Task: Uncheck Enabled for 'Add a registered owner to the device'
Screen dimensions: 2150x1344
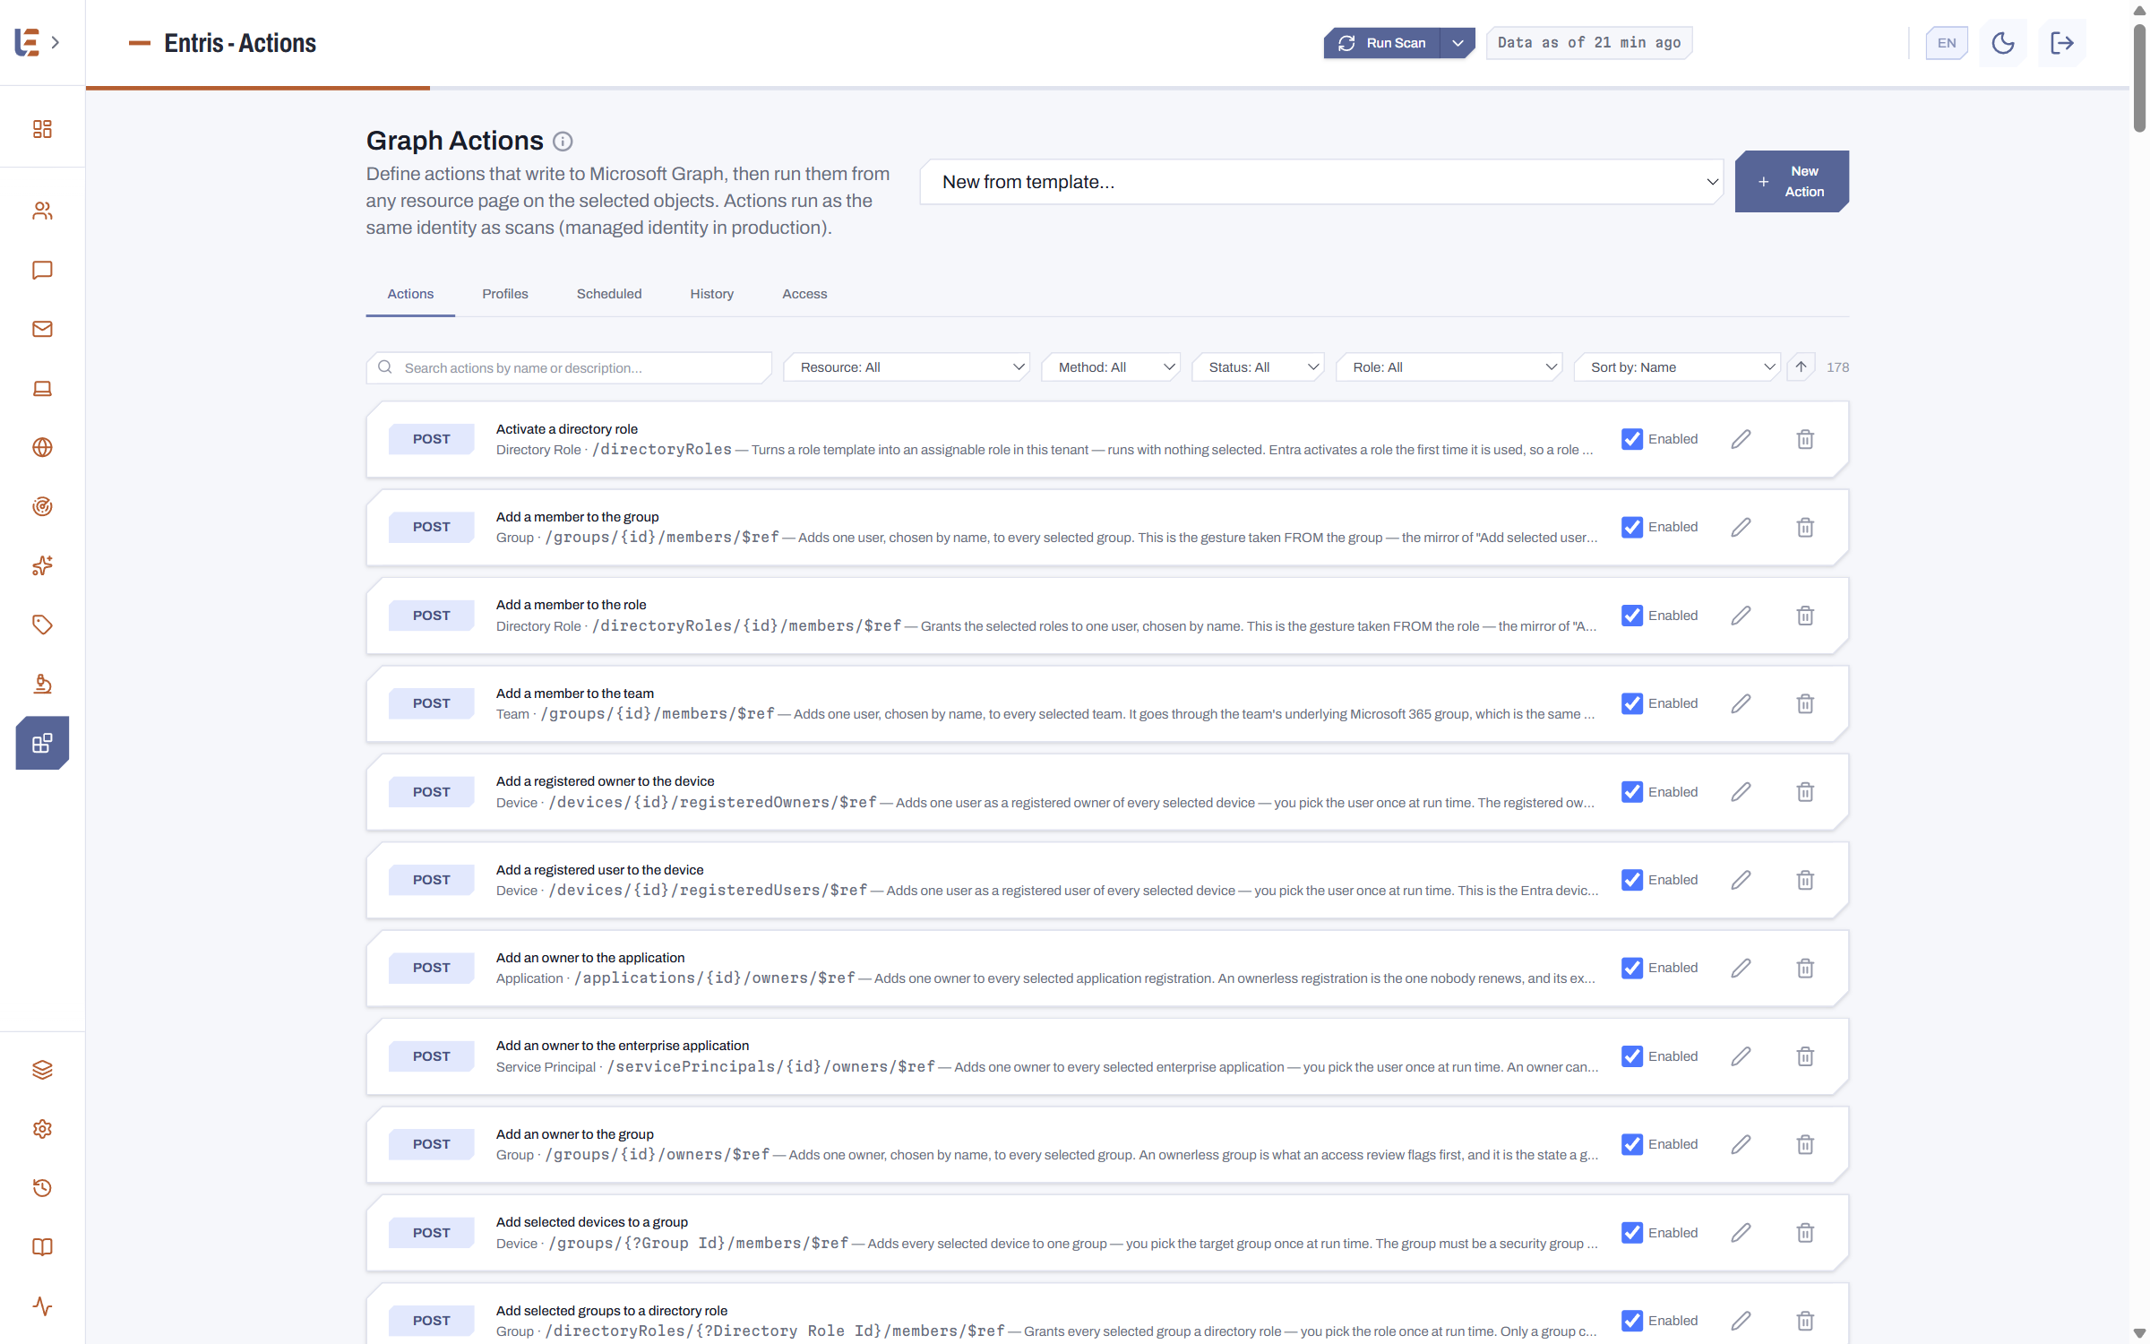Action: (1632, 792)
